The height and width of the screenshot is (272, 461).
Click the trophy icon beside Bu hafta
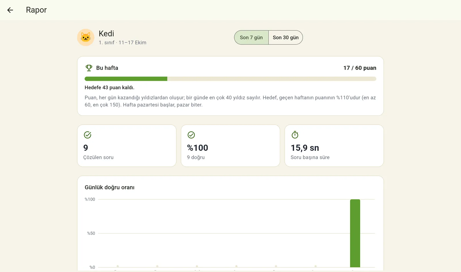89,68
